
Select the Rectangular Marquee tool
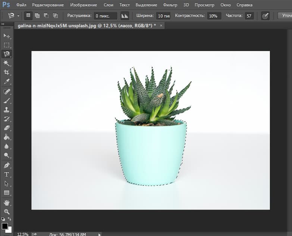point(6,45)
